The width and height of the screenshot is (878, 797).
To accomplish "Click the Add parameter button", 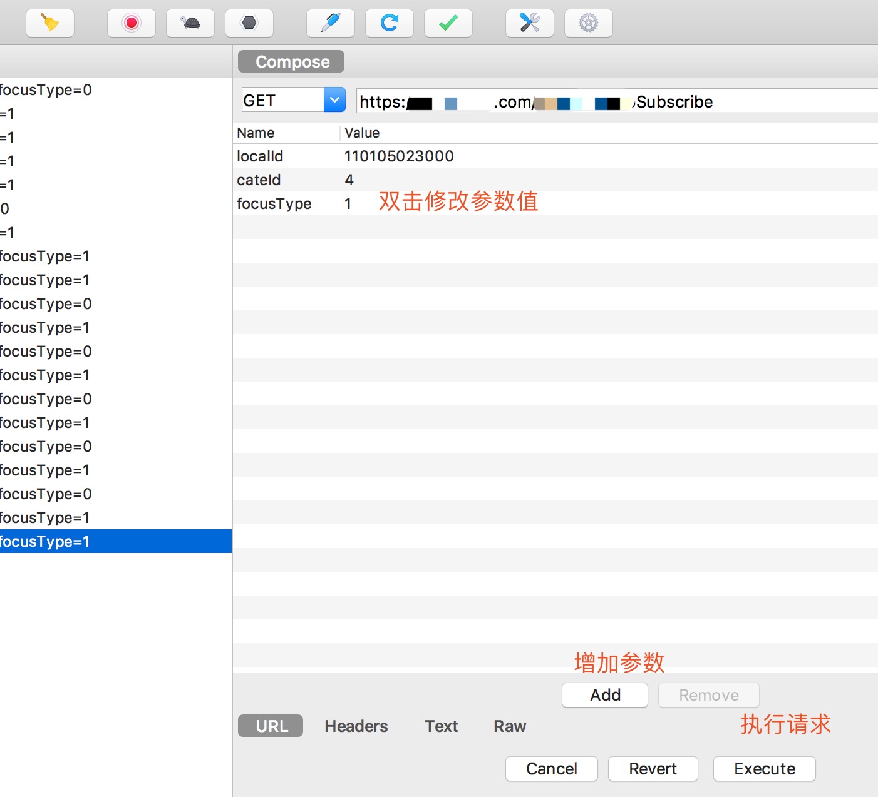I will (605, 695).
